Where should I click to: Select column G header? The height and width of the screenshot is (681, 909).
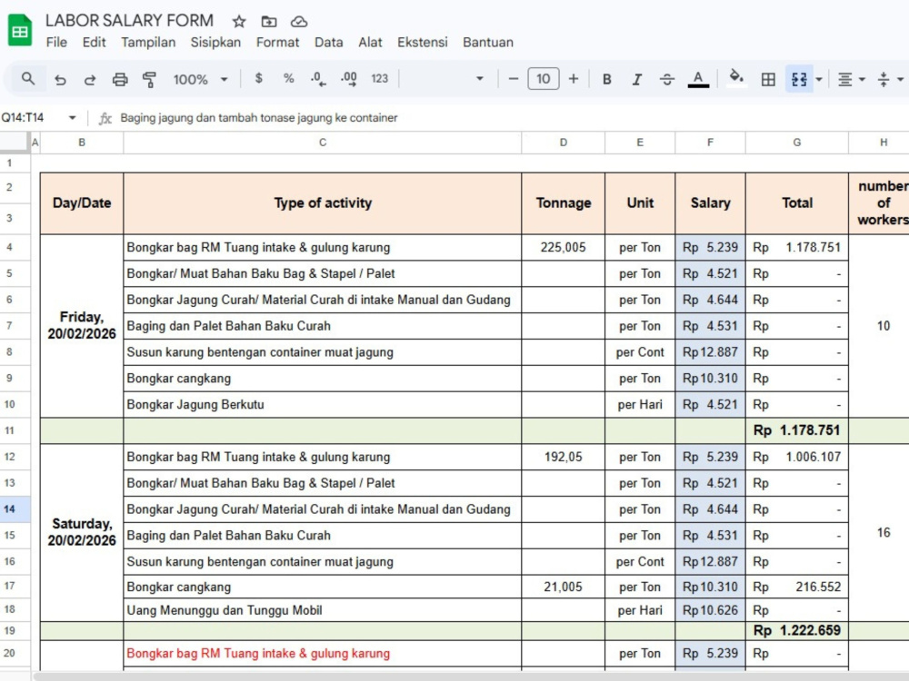click(x=796, y=143)
